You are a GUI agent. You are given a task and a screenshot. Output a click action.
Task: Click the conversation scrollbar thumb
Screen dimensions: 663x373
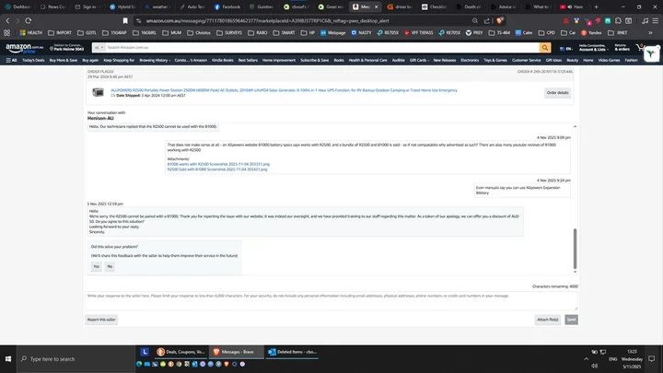pyautogui.click(x=575, y=249)
